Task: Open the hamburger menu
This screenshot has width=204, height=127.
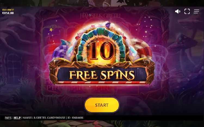Action: click(x=196, y=11)
